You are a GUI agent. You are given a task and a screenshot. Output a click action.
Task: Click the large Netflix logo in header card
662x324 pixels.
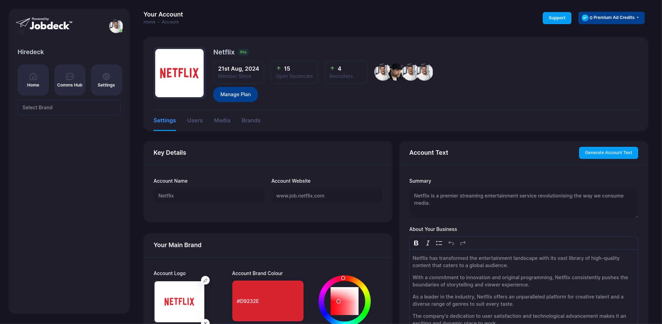pos(179,73)
